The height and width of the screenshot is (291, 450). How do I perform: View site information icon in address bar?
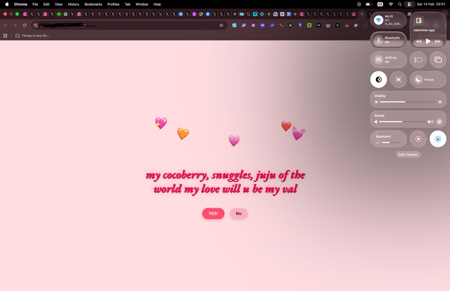pyautogui.click(x=36, y=25)
